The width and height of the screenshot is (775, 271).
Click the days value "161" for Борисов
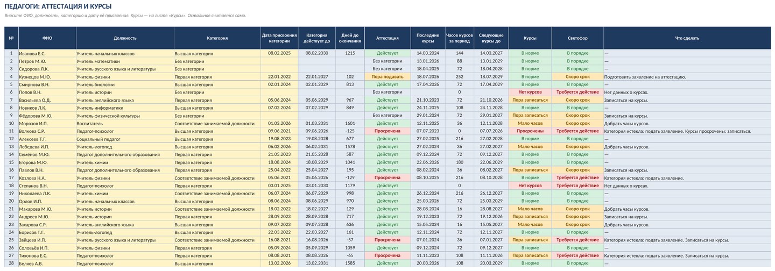pos(350,233)
